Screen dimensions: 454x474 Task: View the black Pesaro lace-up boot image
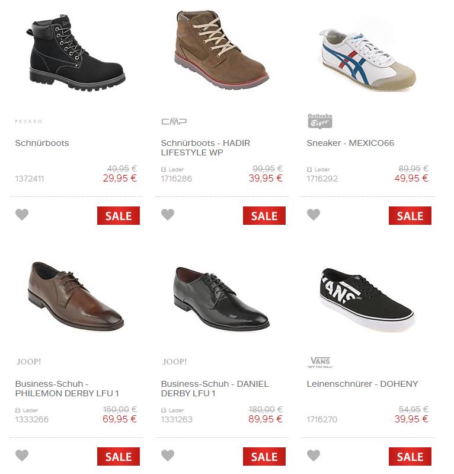[x=76, y=54]
